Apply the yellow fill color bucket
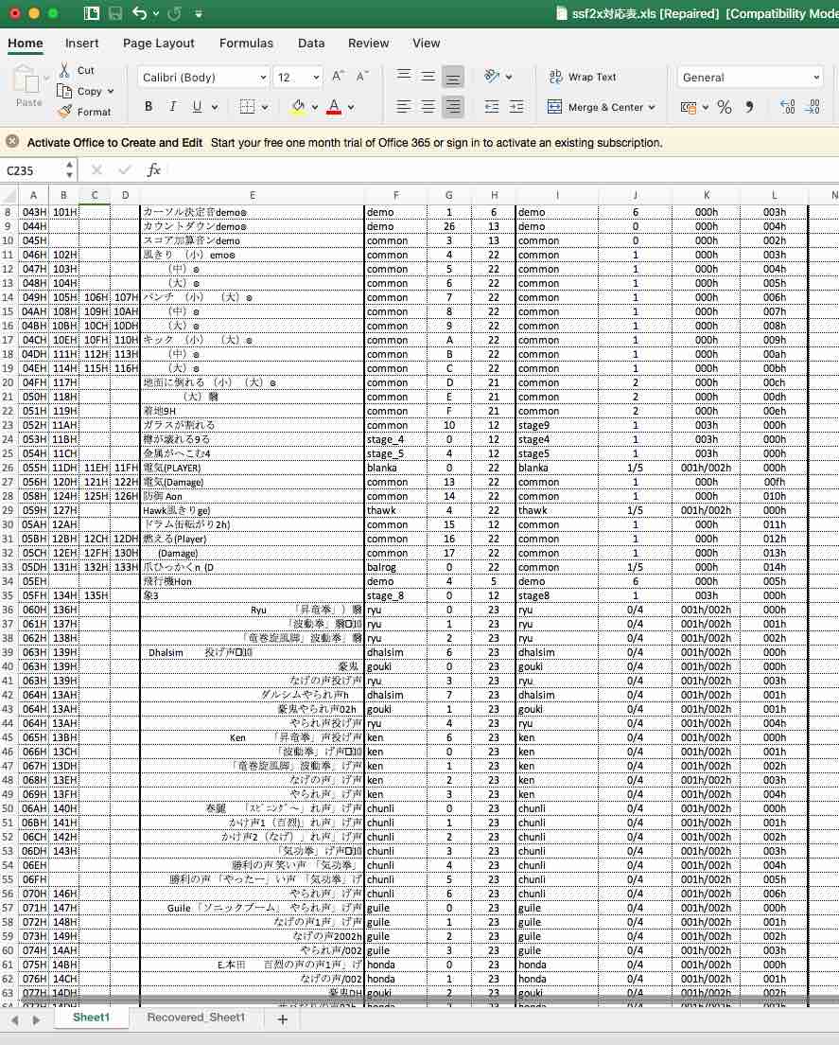The image size is (839, 1045). tap(298, 107)
